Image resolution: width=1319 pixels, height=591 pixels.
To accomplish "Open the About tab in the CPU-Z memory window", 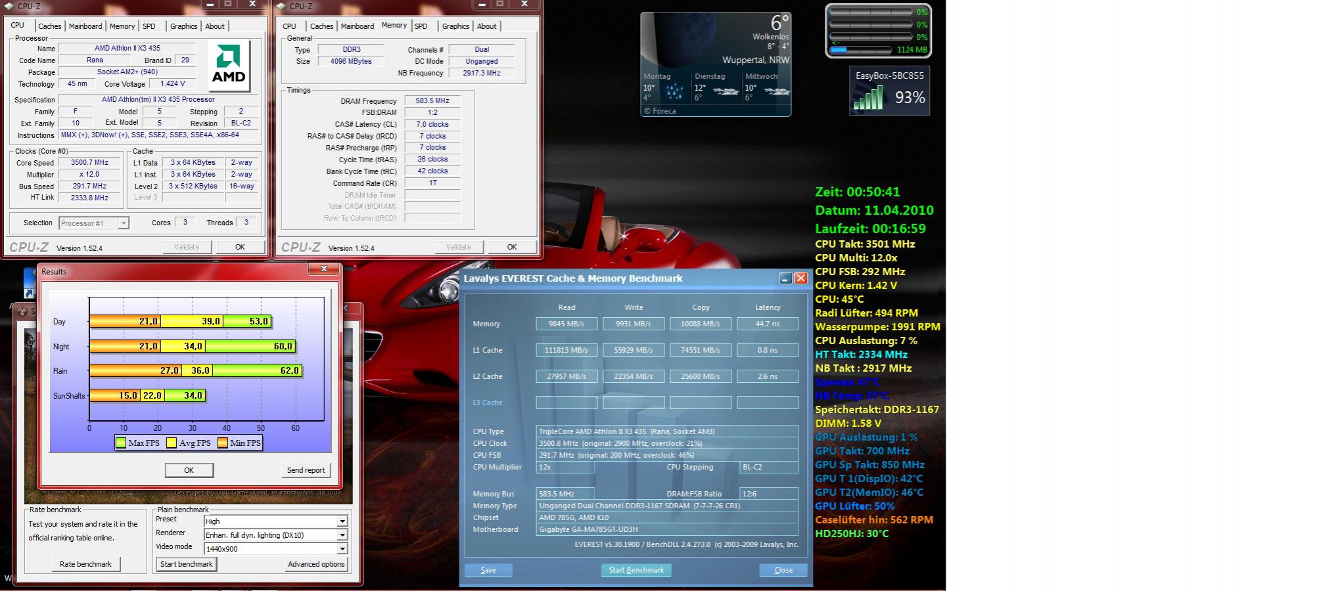I will click(x=487, y=26).
